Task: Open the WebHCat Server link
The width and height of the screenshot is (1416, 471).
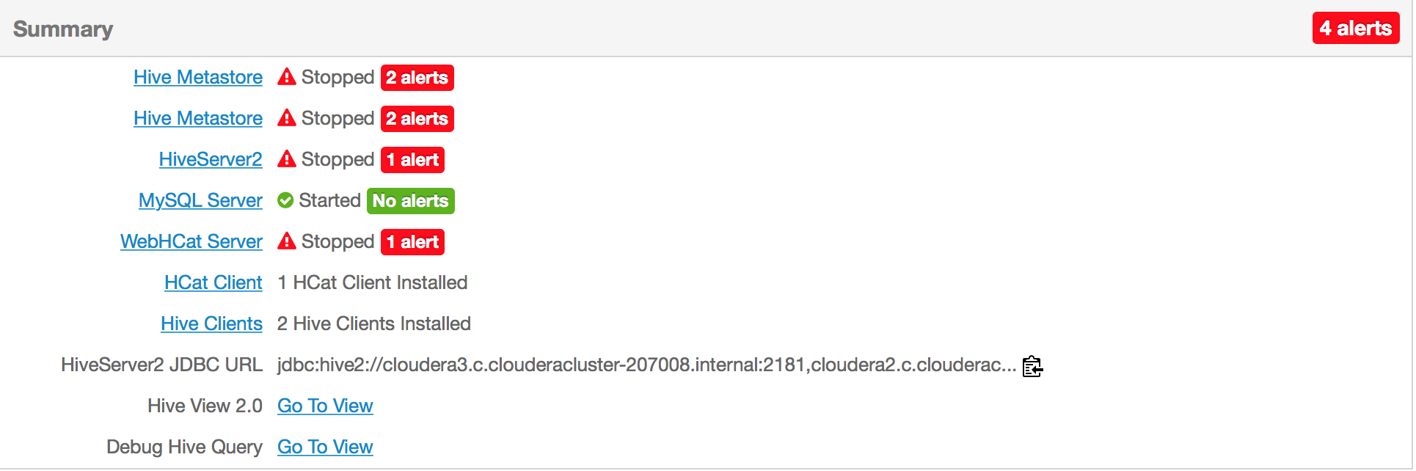Action: [x=191, y=241]
